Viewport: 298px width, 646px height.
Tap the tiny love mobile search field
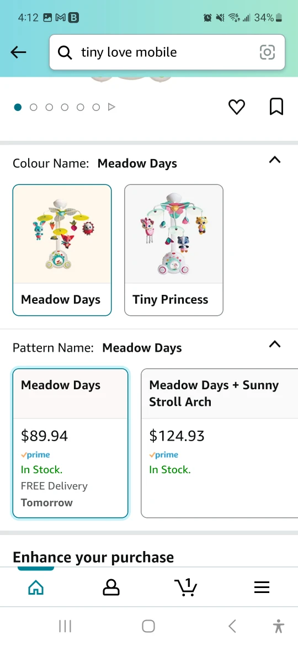[167, 52]
